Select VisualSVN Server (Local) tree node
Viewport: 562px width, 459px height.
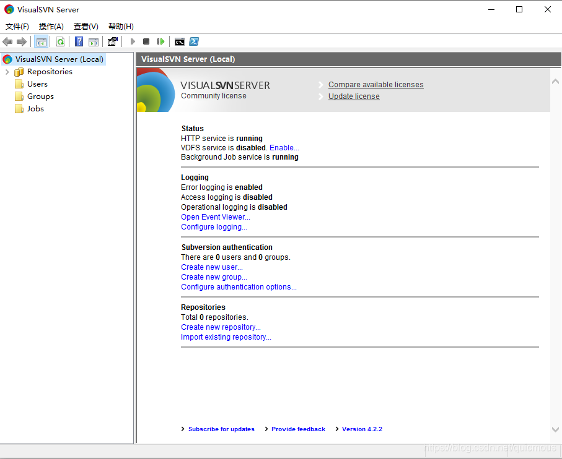pos(59,59)
